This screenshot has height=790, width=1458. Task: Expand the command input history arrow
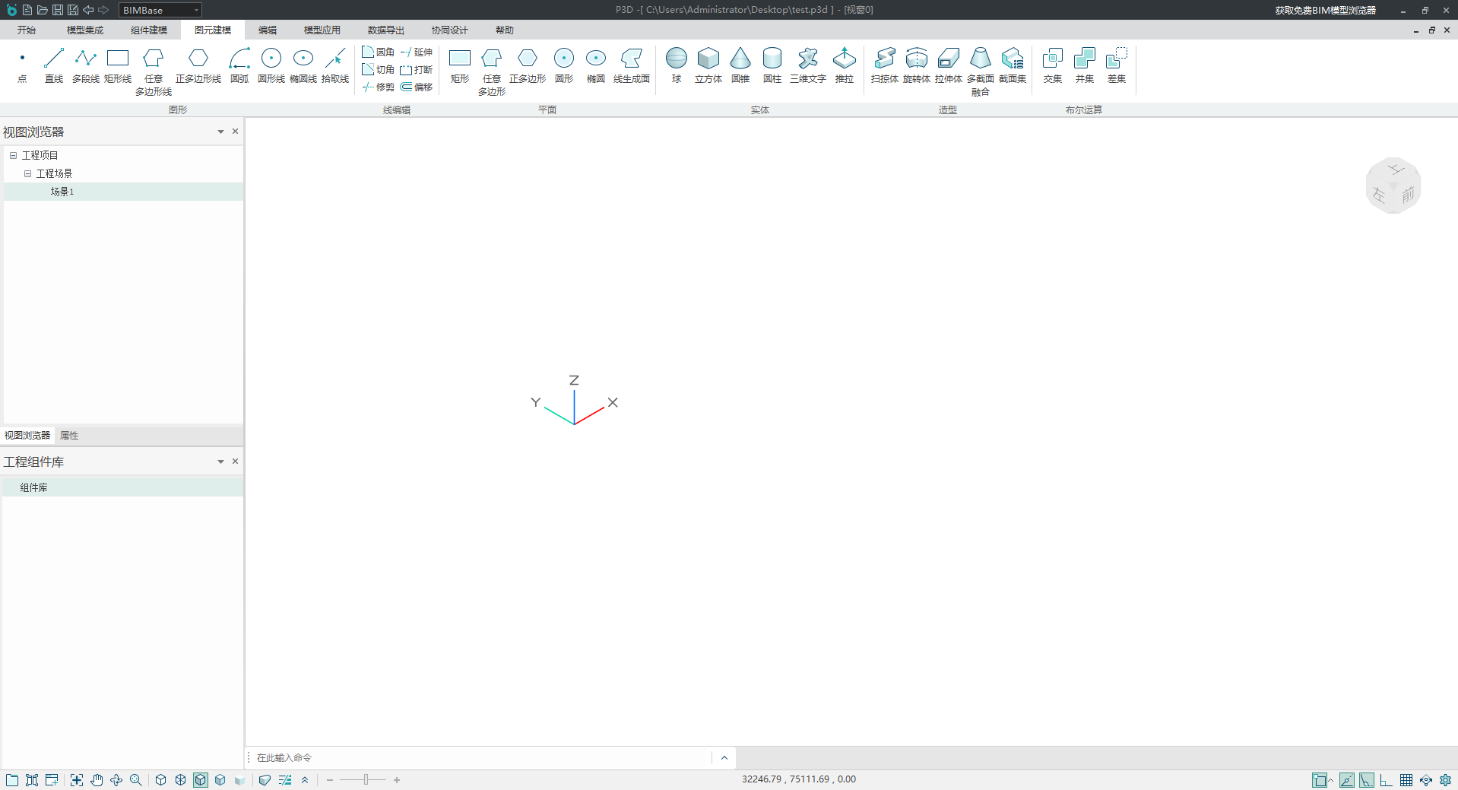coord(724,757)
